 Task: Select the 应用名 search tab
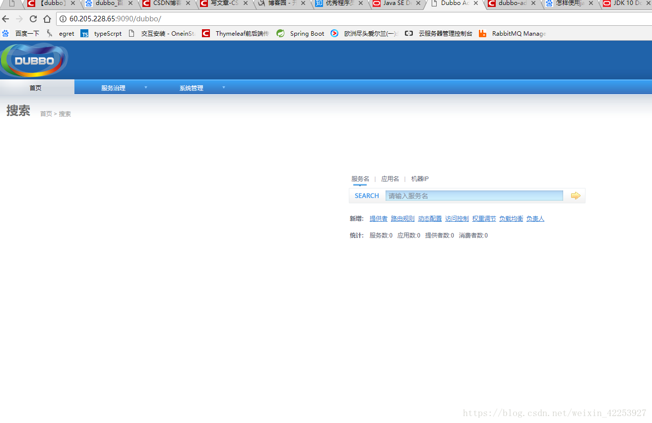click(390, 179)
